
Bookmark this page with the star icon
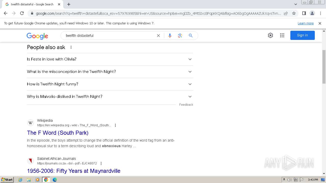(294, 13)
